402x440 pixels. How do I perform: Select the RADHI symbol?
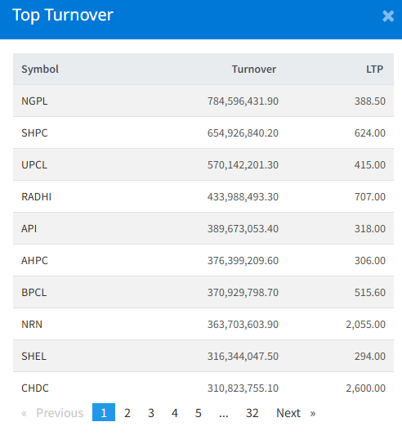tap(36, 197)
